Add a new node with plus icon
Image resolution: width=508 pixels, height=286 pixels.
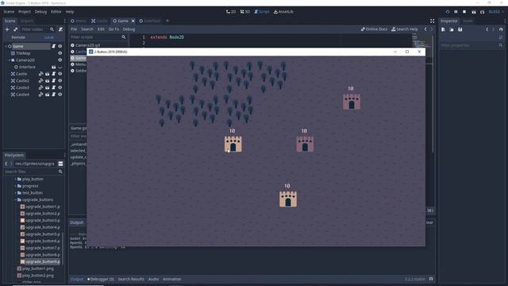tap(7, 29)
